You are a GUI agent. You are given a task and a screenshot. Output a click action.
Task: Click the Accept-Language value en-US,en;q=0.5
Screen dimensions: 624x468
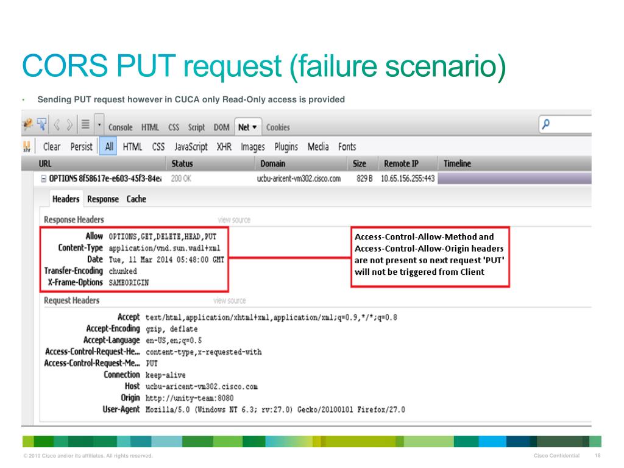pyautogui.click(x=174, y=341)
